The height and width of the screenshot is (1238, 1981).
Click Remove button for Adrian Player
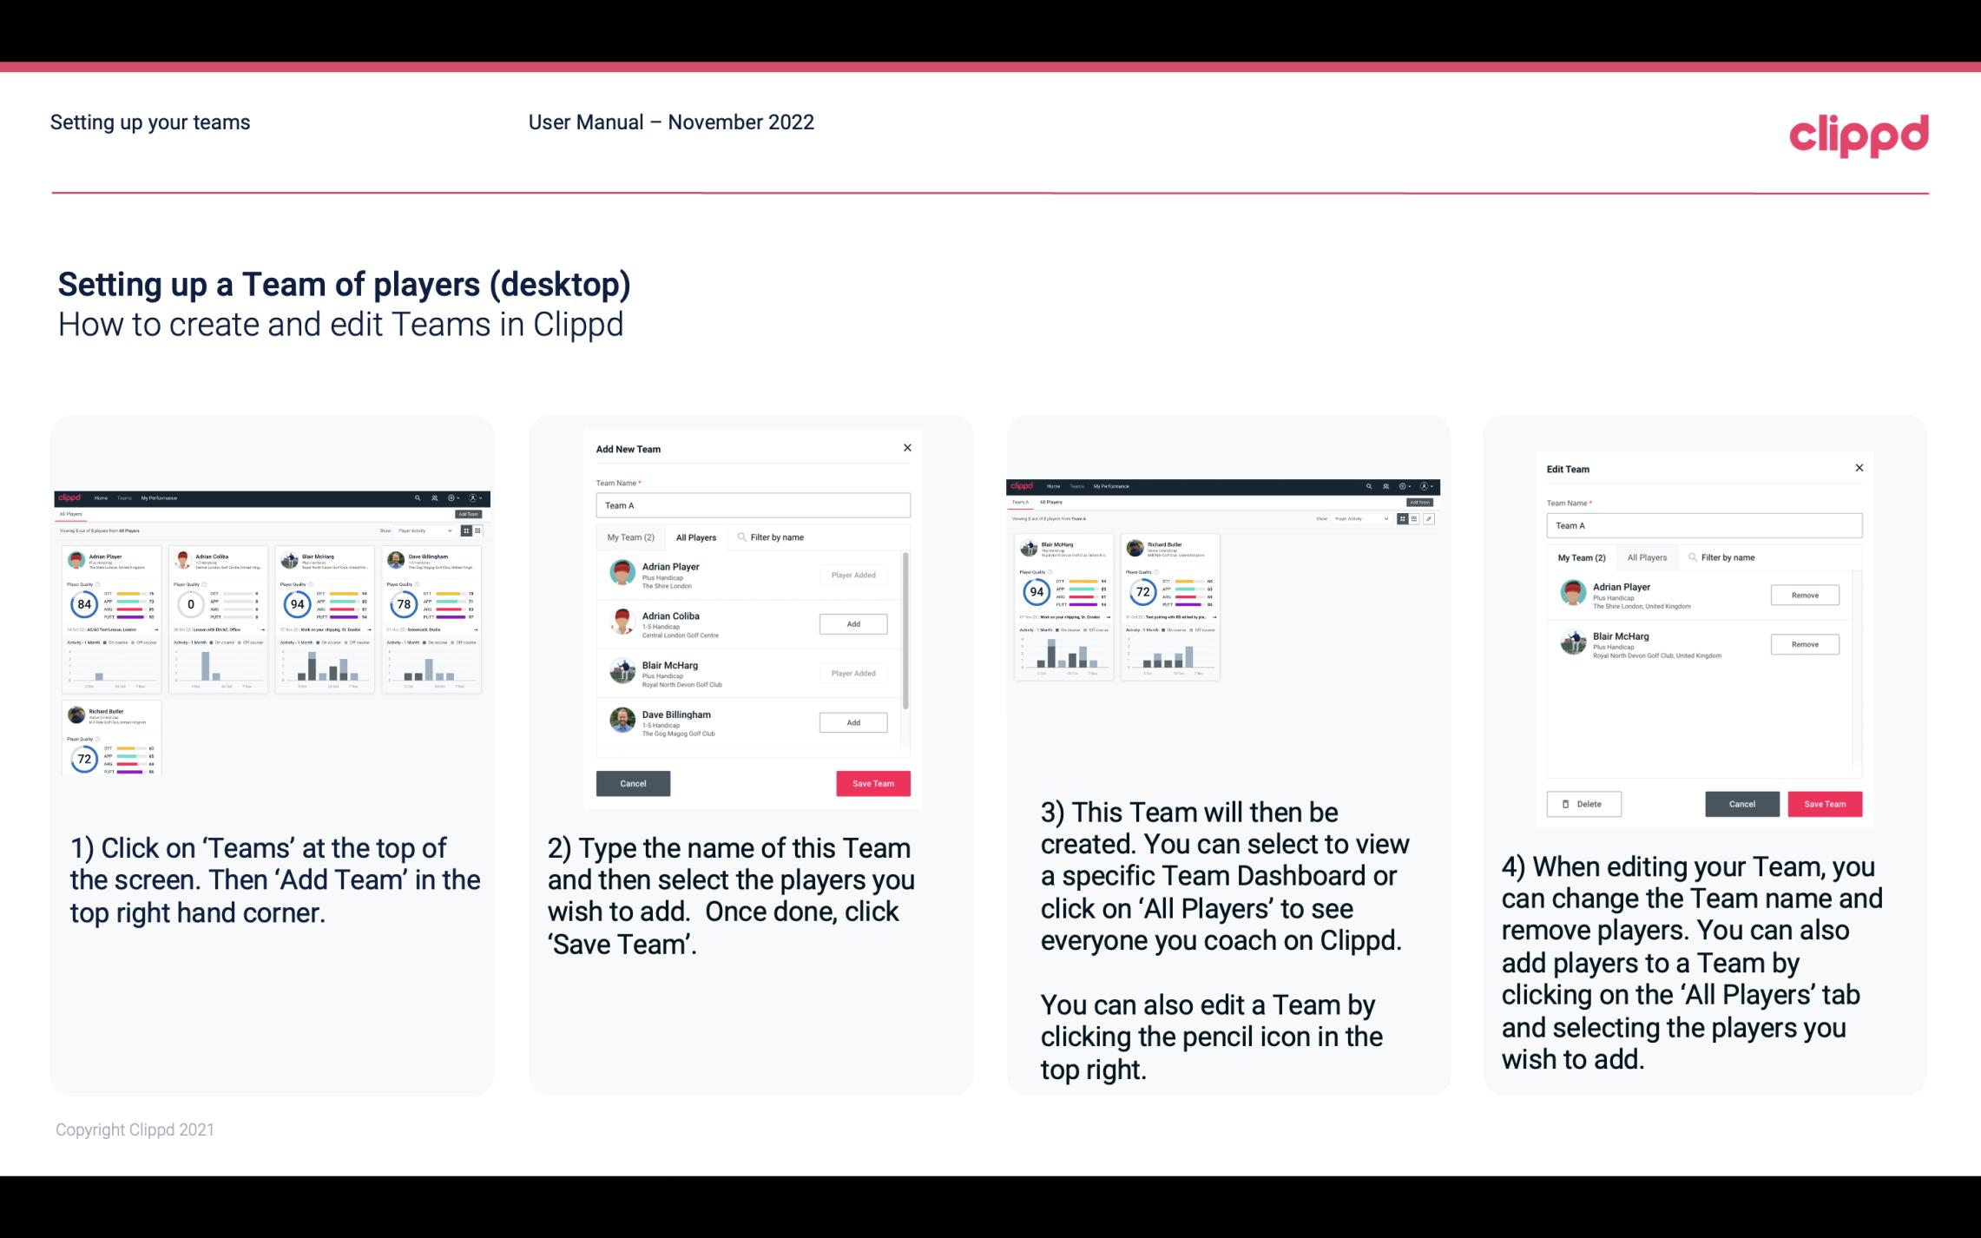(x=1806, y=595)
